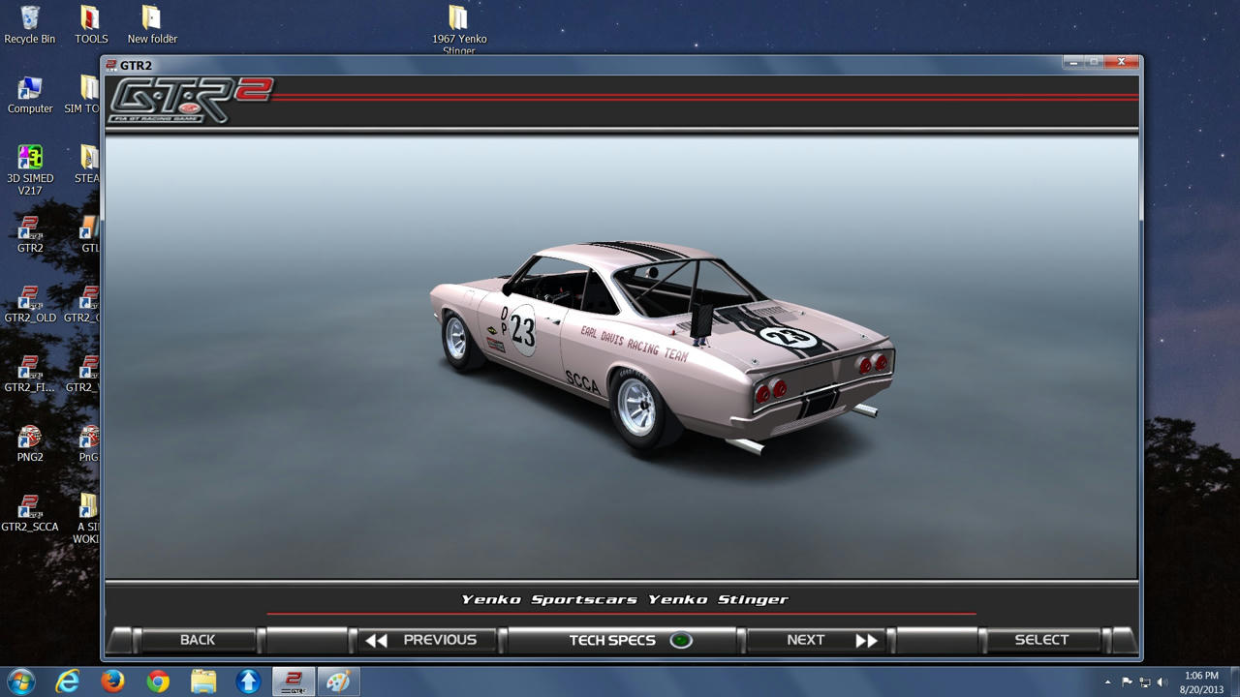The image size is (1240, 697).
Task: Open the network tray icon
Action: (1145, 682)
